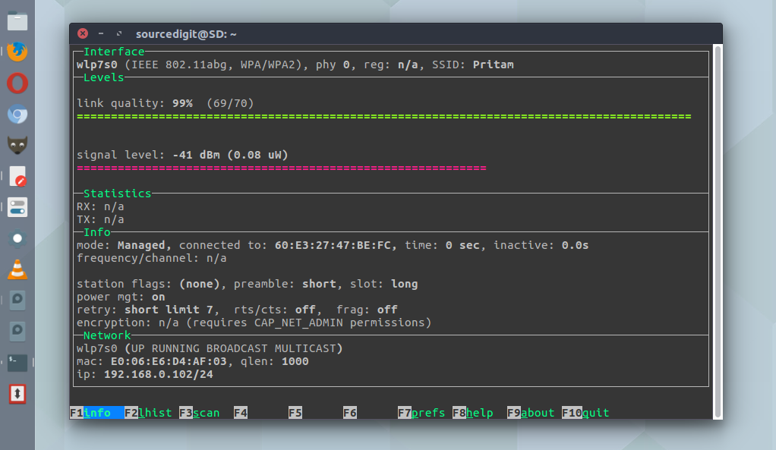Click the unassigned F4 key label
Image resolution: width=776 pixels, height=450 pixels.
(241, 413)
